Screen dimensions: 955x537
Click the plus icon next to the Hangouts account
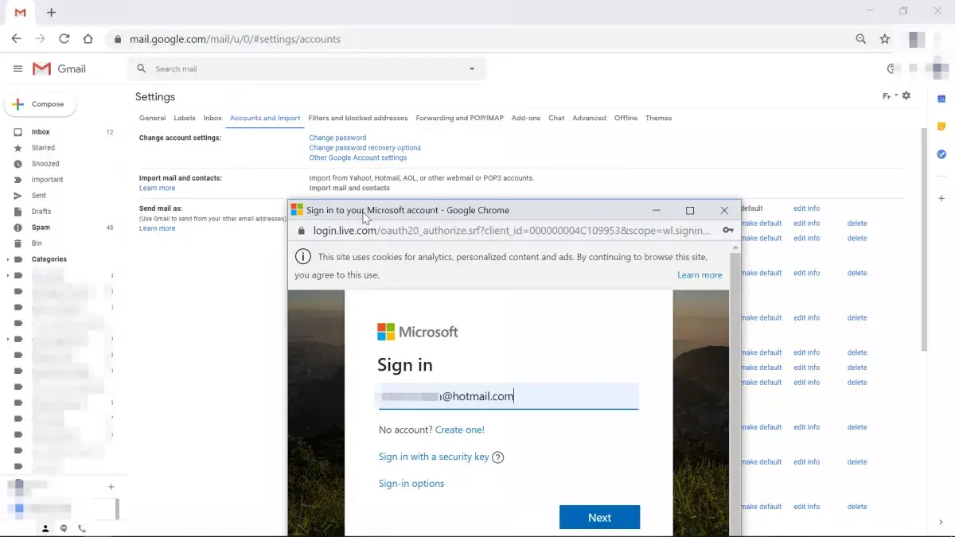pyautogui.click(x=111, y=487)
